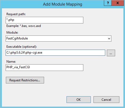This screenshot has height=108, width=125.
Task: Focus the Name input field
Action: click(44, 67)
